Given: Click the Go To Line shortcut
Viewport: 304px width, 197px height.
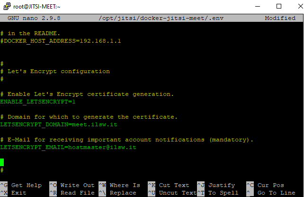Looking at the screenshot, I should [271, 193].
